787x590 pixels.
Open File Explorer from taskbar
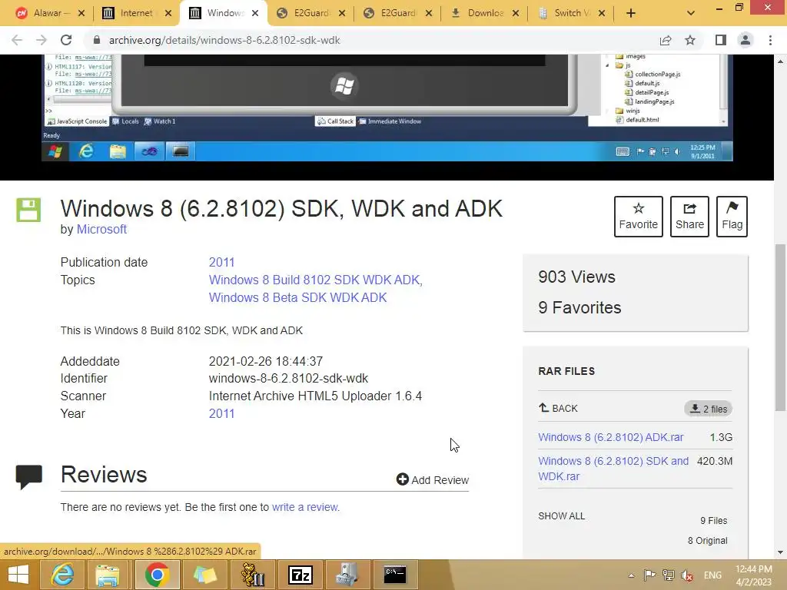pyautogui.click(x=108, y=575)
